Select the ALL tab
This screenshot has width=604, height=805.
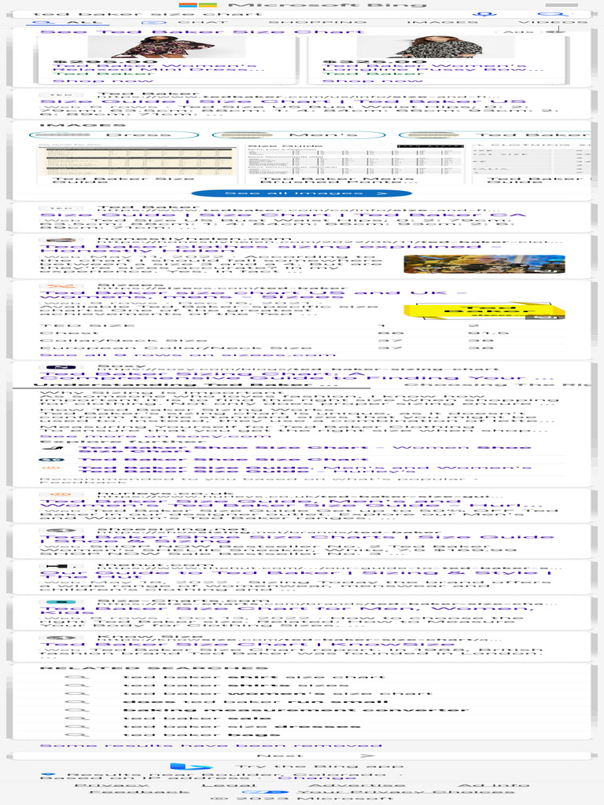[68, 23]
